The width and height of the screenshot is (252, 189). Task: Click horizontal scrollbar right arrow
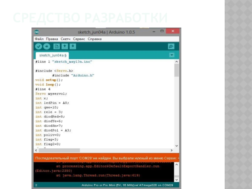(171, 150)
